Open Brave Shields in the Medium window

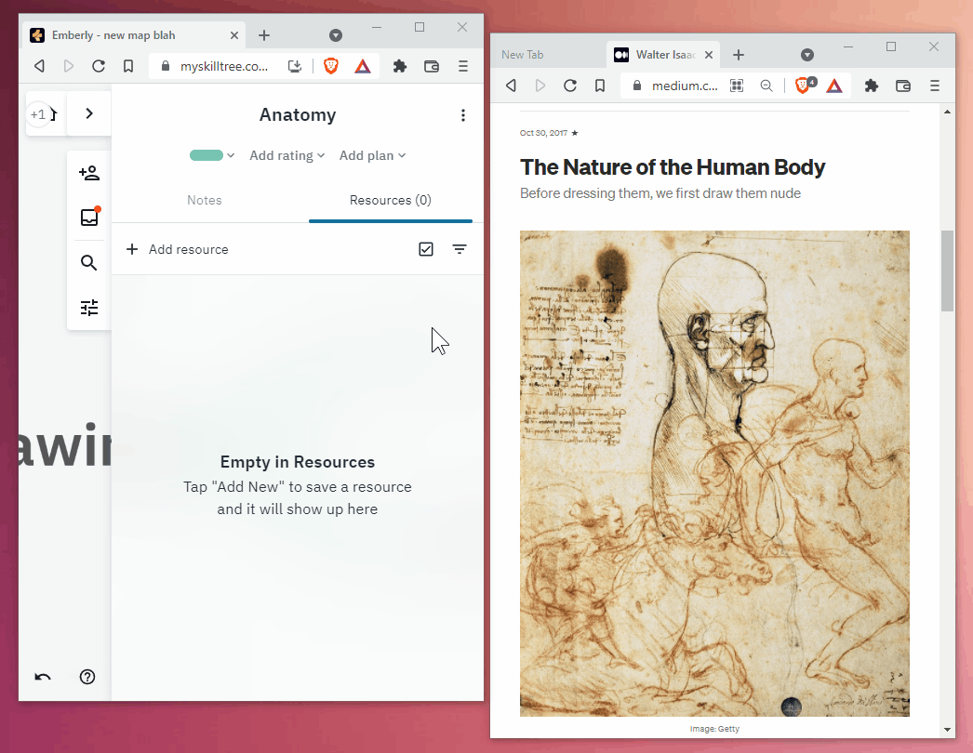click(805, 85)
